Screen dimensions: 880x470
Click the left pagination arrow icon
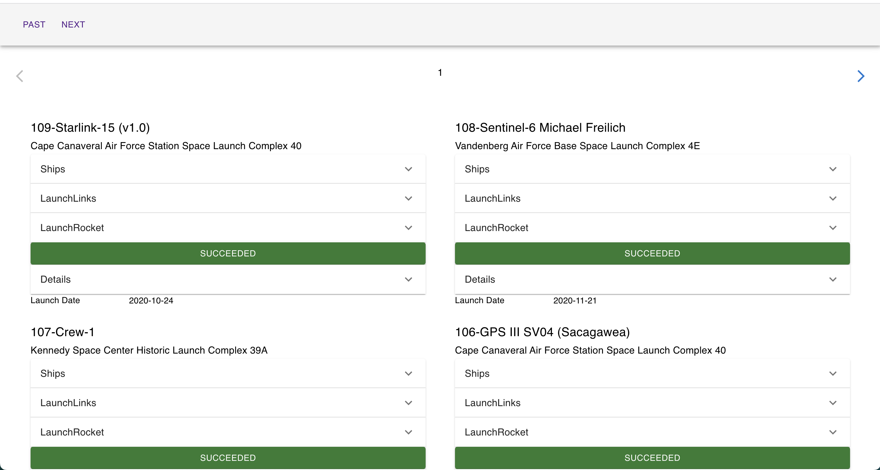click(20, 76)
